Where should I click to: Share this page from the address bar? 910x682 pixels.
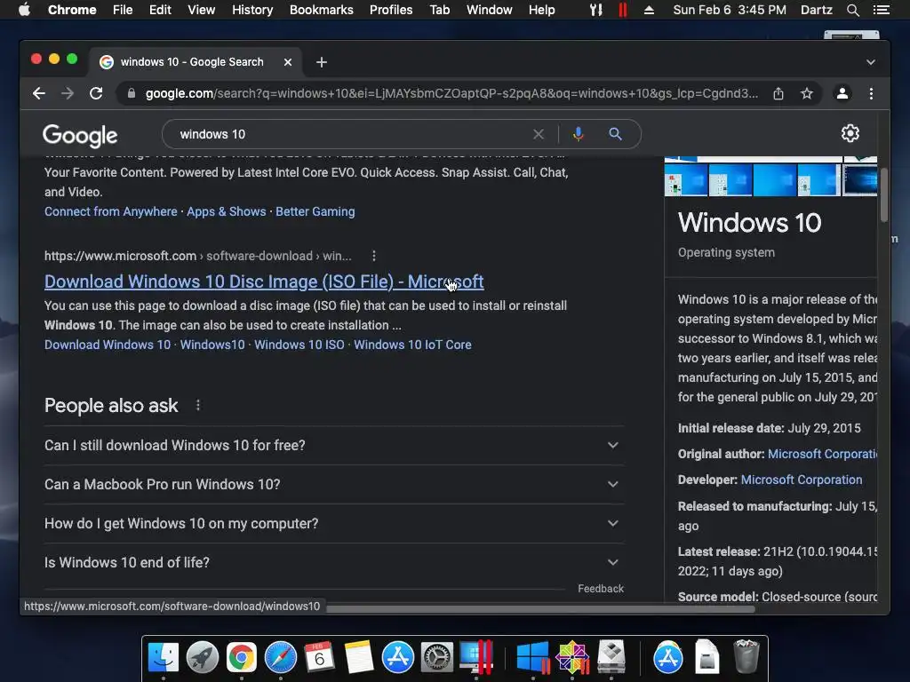click(x=778, y=93)
